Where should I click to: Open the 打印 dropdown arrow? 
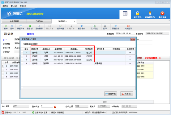click(109, 27)
